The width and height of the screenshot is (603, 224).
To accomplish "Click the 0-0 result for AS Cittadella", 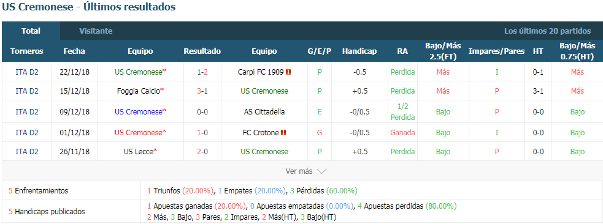I will point(202,112).
